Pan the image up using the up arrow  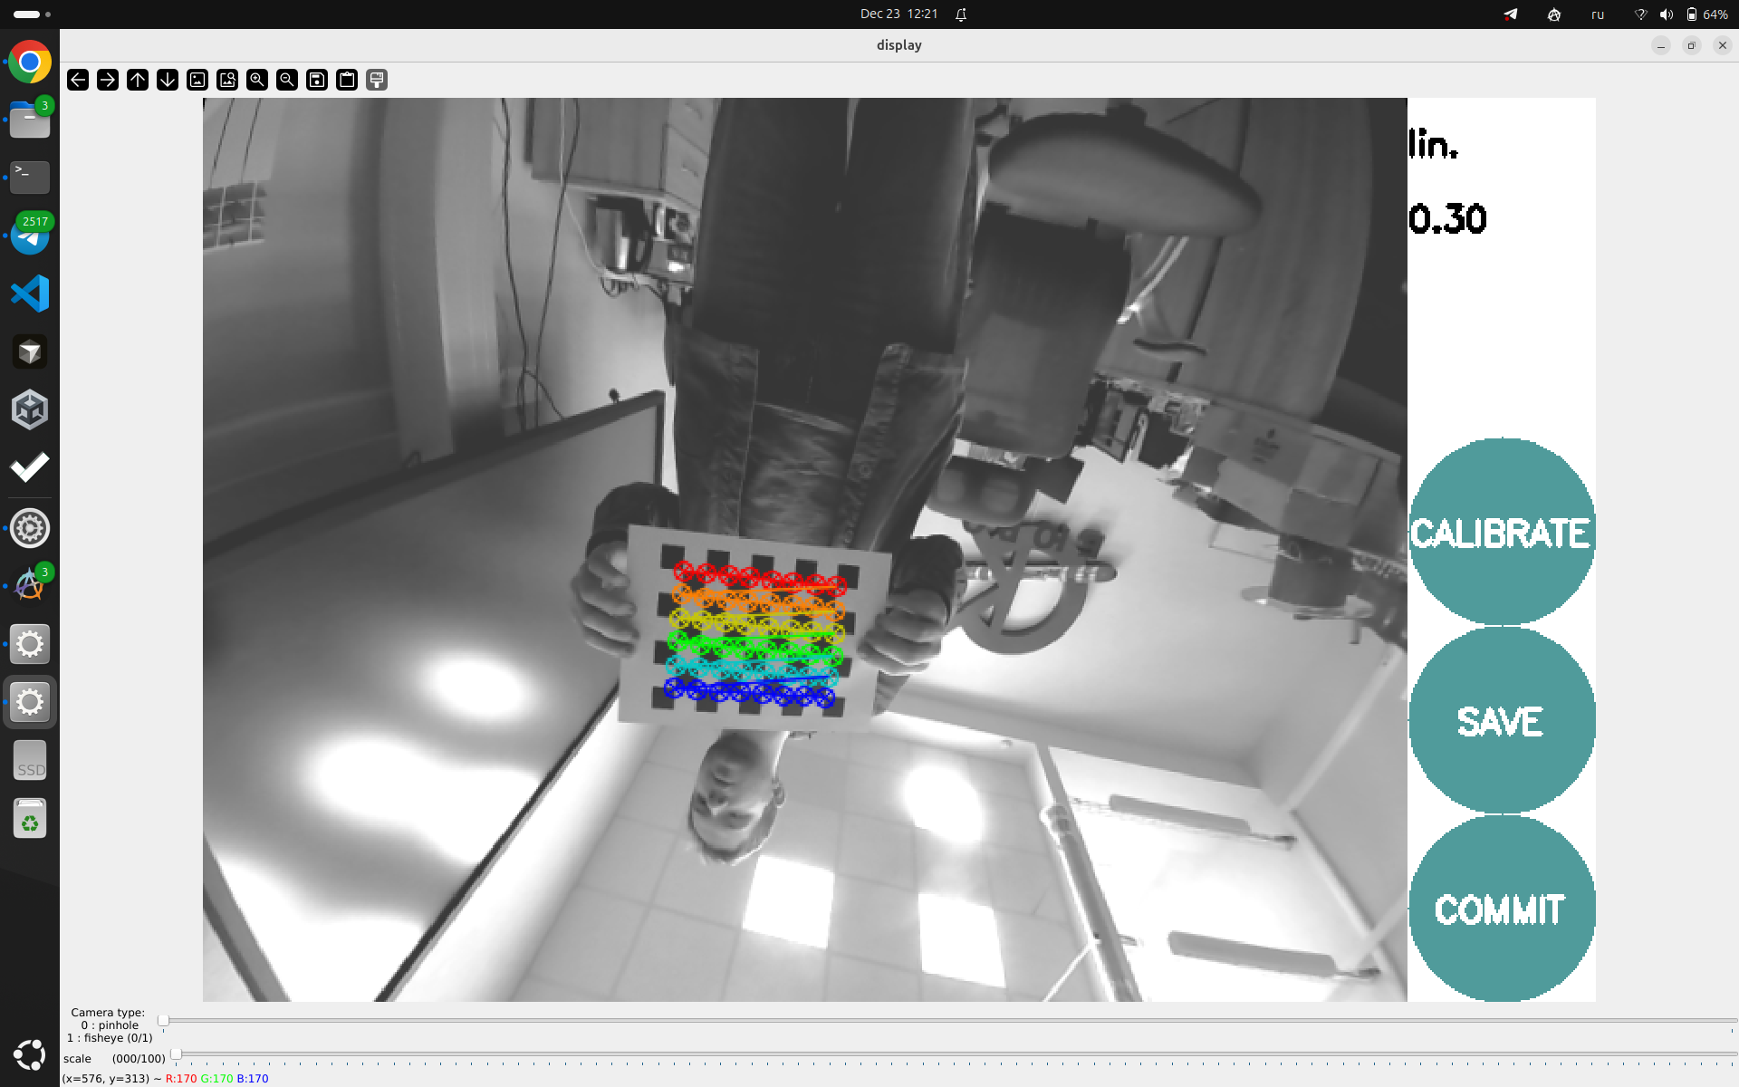click(137, 80)
